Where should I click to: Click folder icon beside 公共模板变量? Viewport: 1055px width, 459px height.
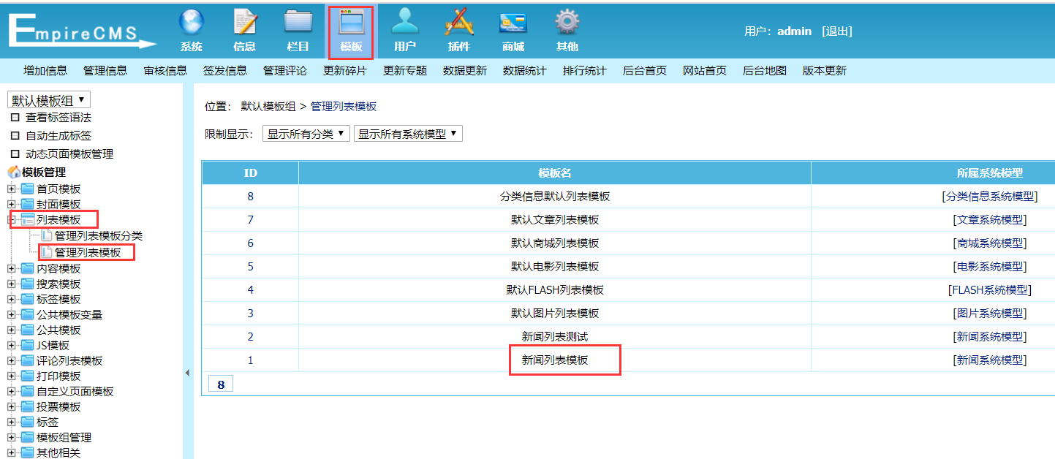click(x=28, y=314)
